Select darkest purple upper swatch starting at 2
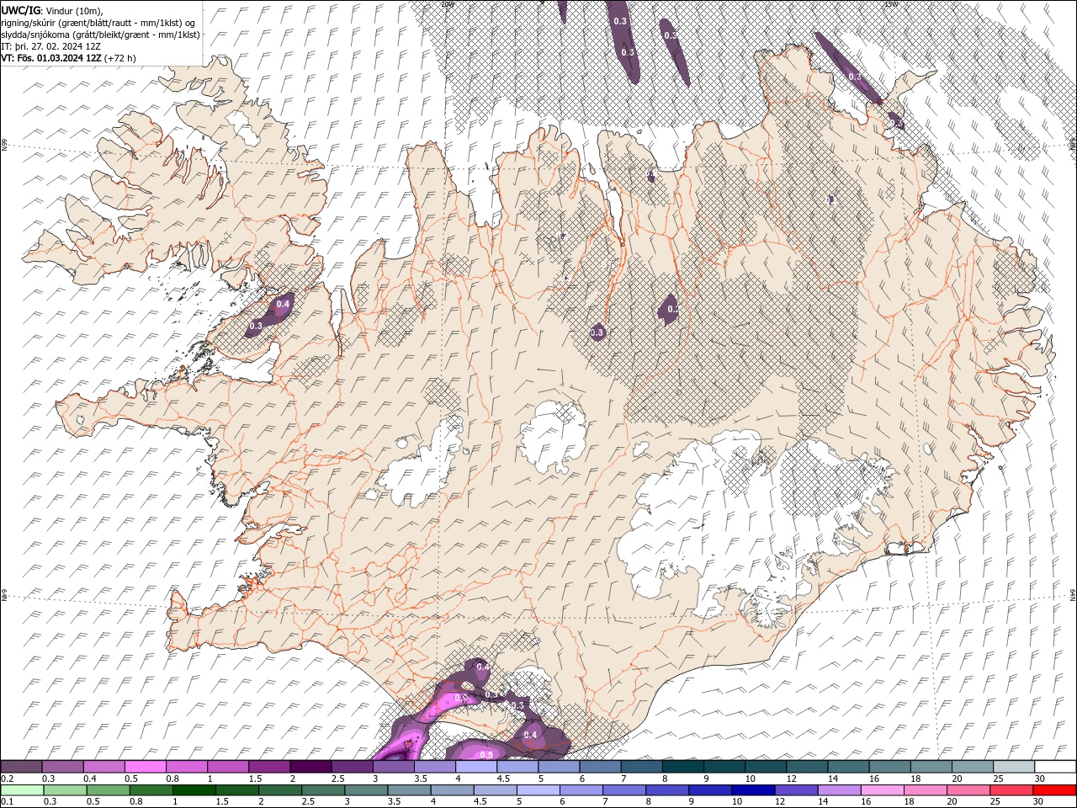Screen dimensions: 1077x808 click(x=310, y=767)
